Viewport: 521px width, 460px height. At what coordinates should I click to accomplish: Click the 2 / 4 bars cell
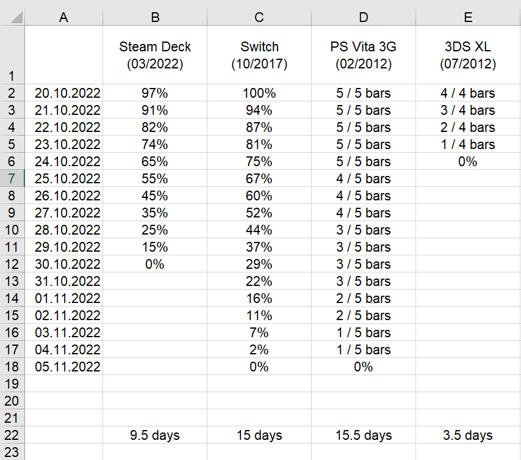(468, 127)
